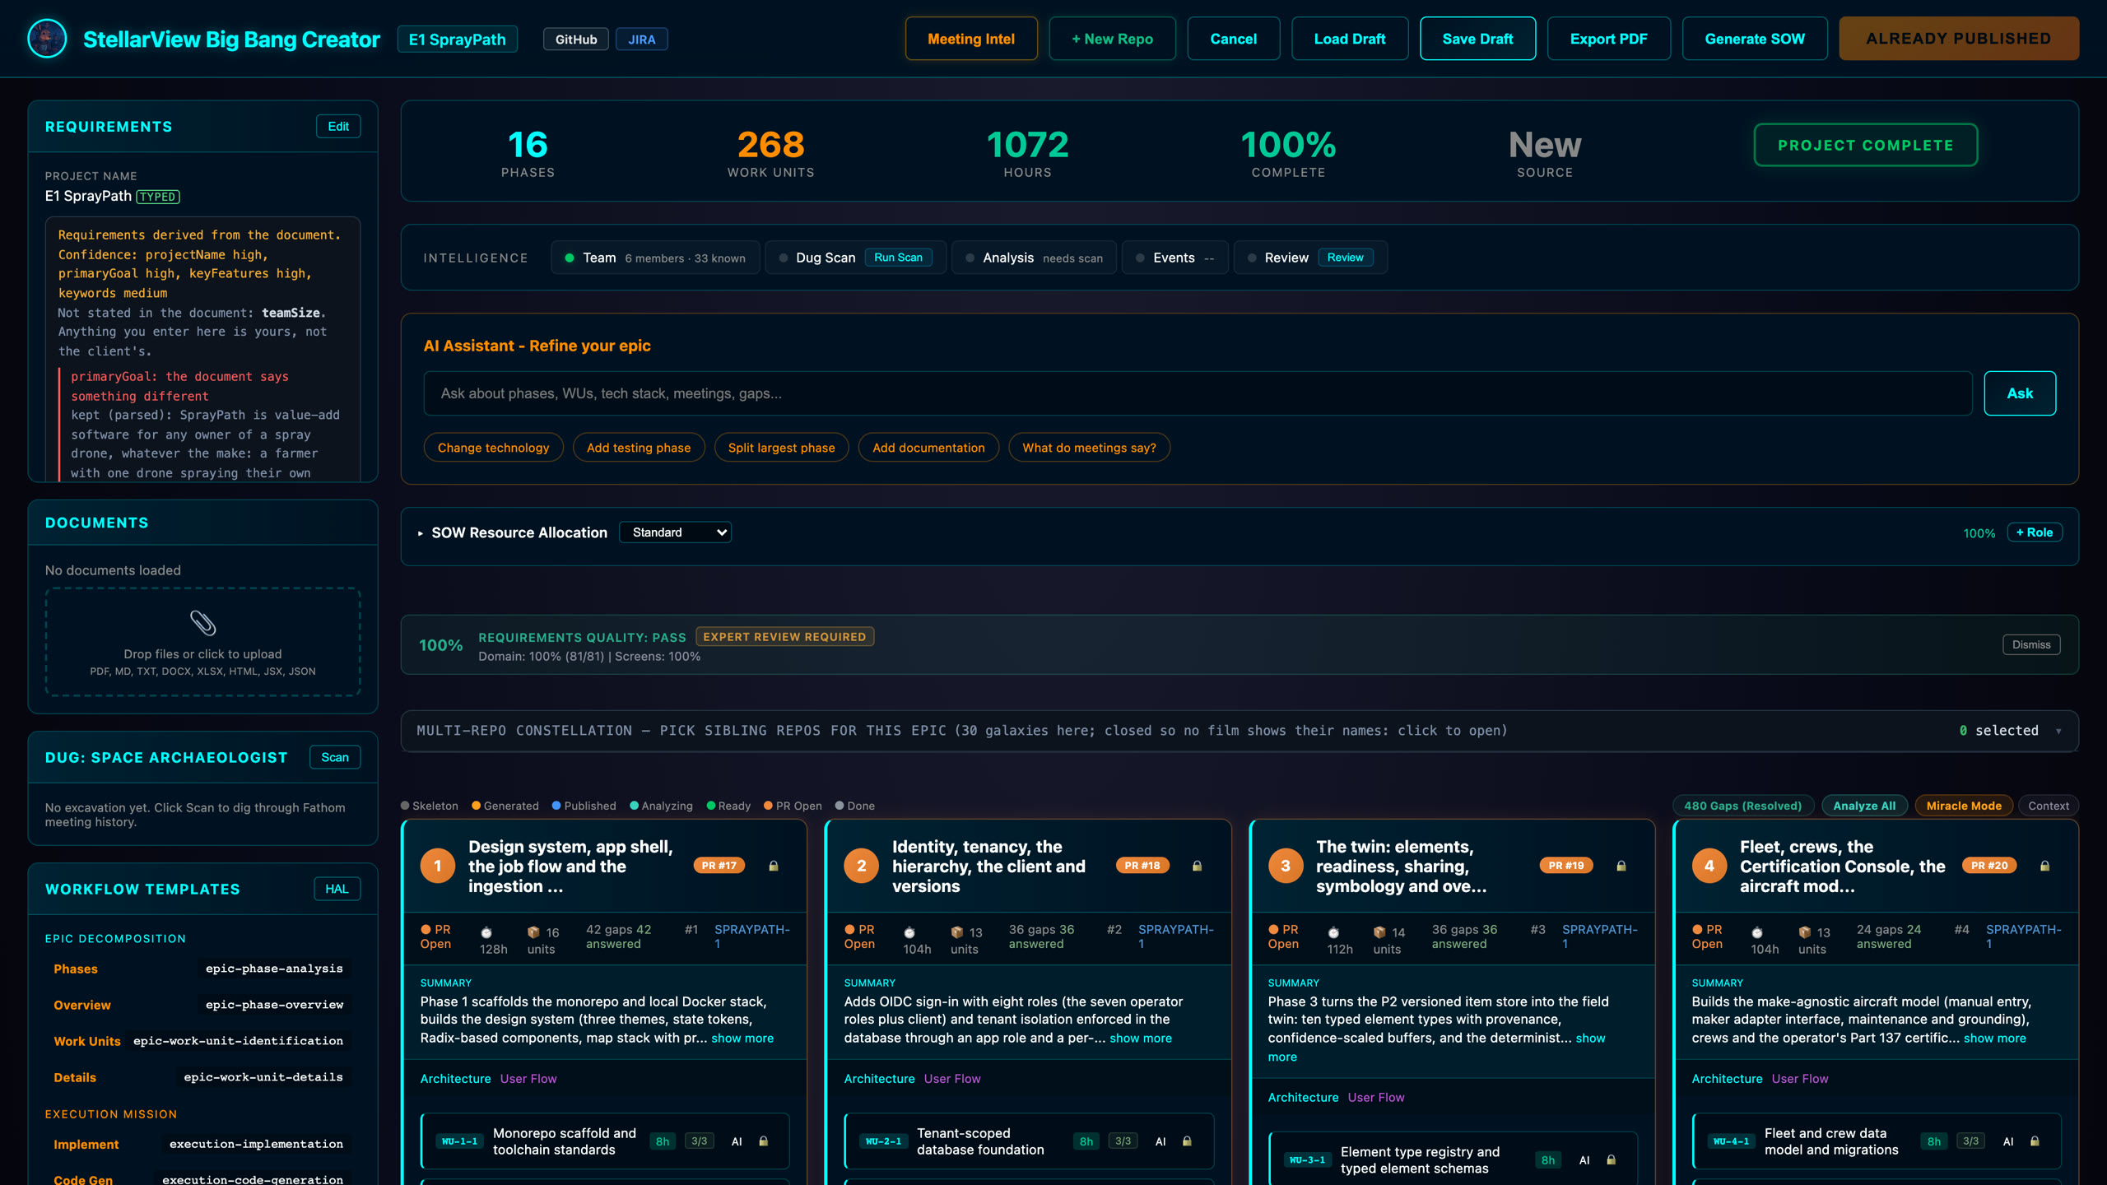Run Scan for Dug Scan
This screenshot has height=1185, width=2107.
898,258
